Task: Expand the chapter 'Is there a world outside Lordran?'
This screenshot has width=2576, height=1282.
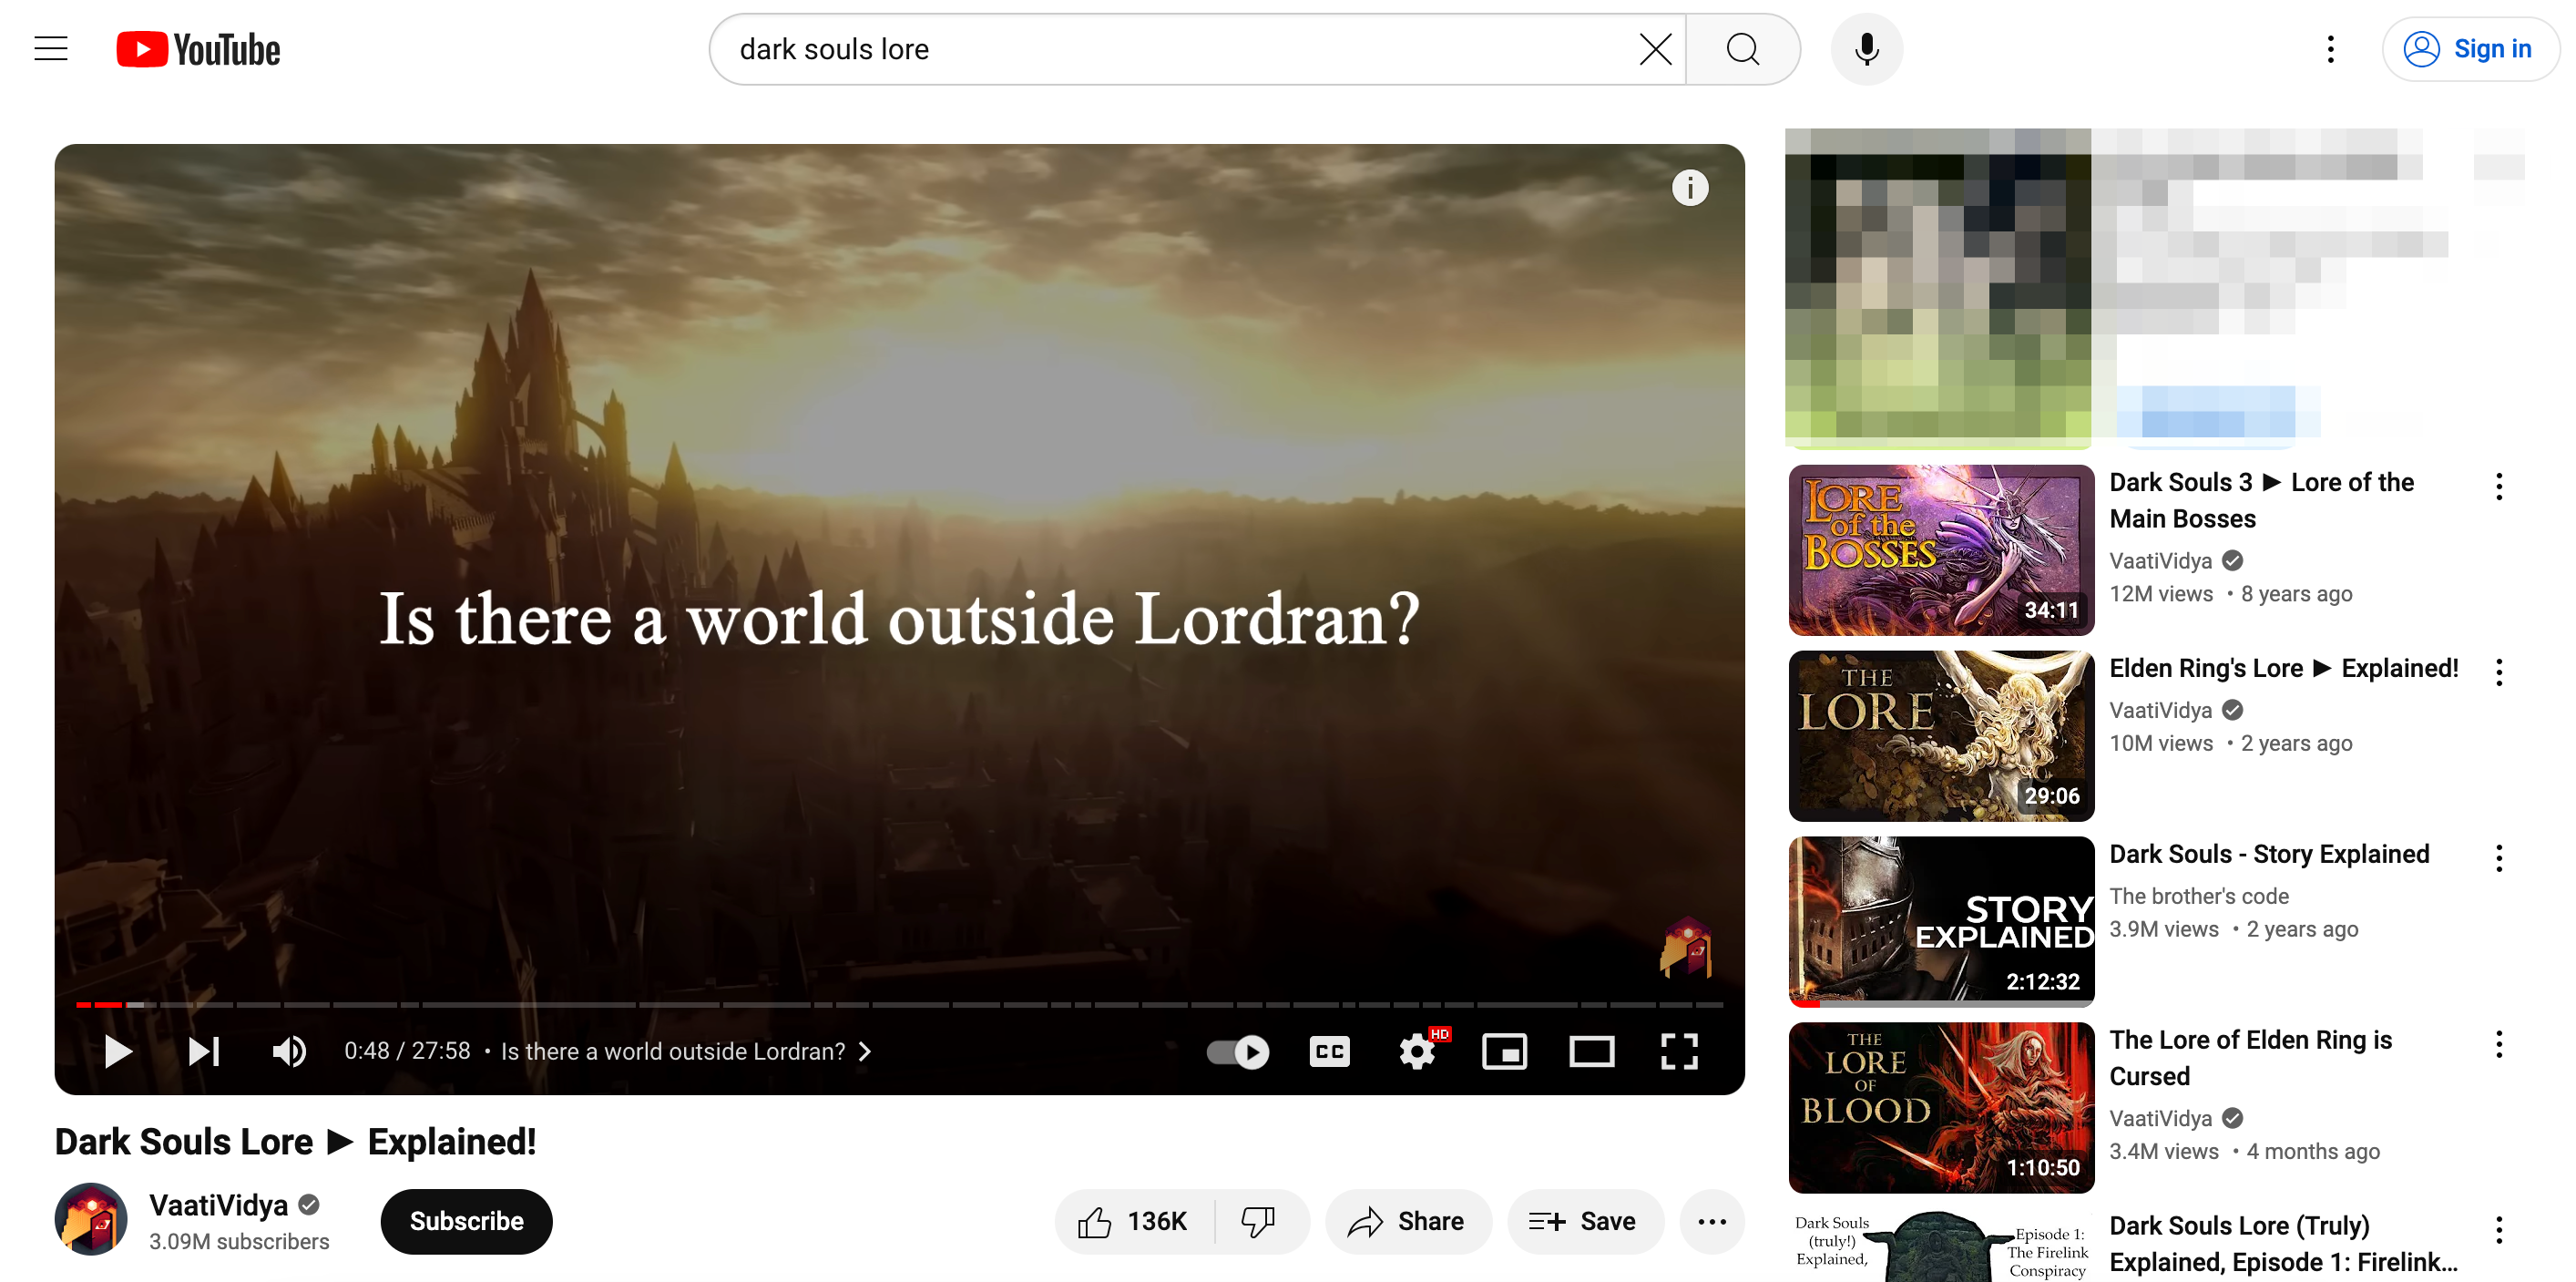Action: coord(686,1051)
